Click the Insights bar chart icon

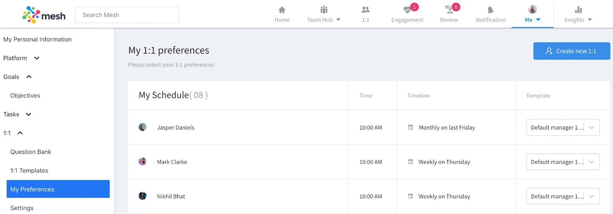(578, 10)
